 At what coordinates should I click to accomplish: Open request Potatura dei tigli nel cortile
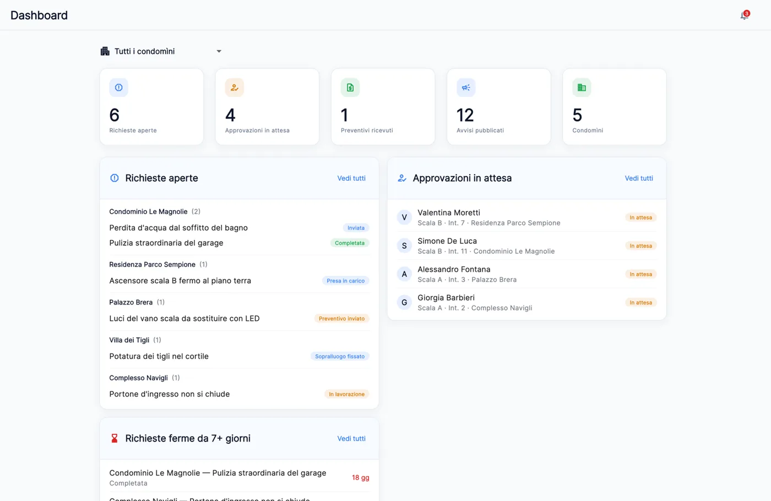pyautogui.click(x=239, y=356)
